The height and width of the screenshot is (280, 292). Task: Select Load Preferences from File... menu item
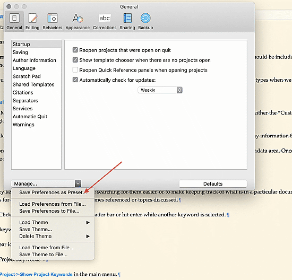[x=53, y=204]
